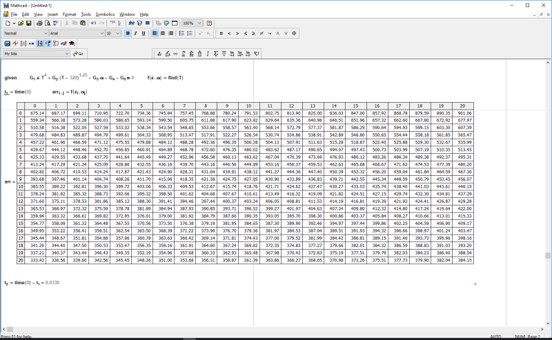Screen dimensions: 552x340
Task: Click the vertical scrollbar thumb
Action: click(x=548, y=256)
